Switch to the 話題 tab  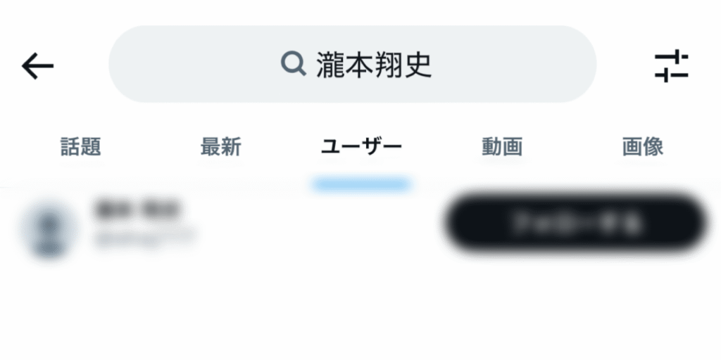click(x=81, y=147)
